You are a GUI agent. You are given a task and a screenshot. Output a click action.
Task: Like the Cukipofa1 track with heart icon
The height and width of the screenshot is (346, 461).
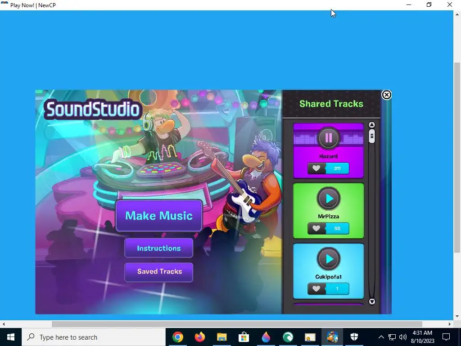[x=316, y=289]
